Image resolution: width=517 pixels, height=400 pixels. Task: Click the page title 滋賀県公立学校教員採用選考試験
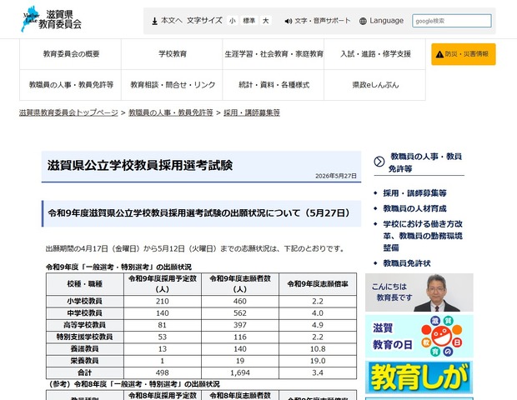click(x=140, y=165)
